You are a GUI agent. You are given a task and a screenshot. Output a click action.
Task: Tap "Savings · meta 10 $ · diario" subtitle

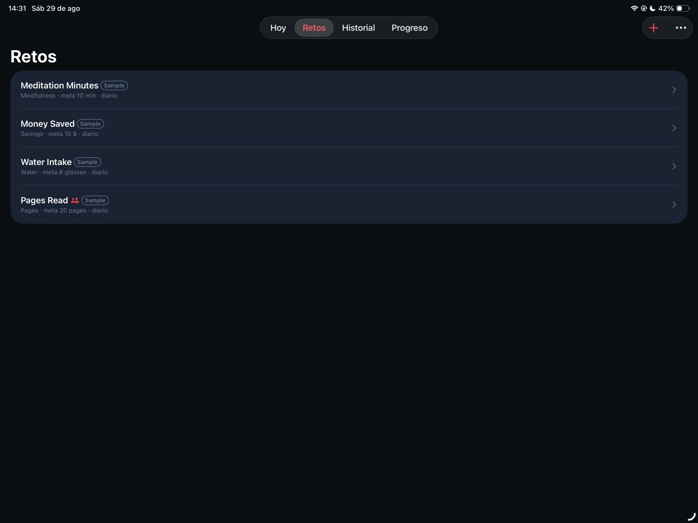point(60,134)
